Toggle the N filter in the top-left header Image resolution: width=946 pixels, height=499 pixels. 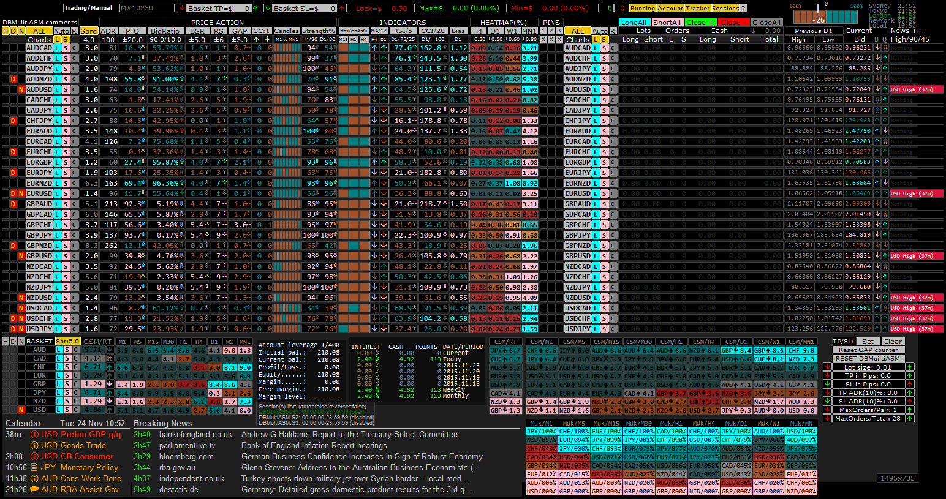coord(21,31)
